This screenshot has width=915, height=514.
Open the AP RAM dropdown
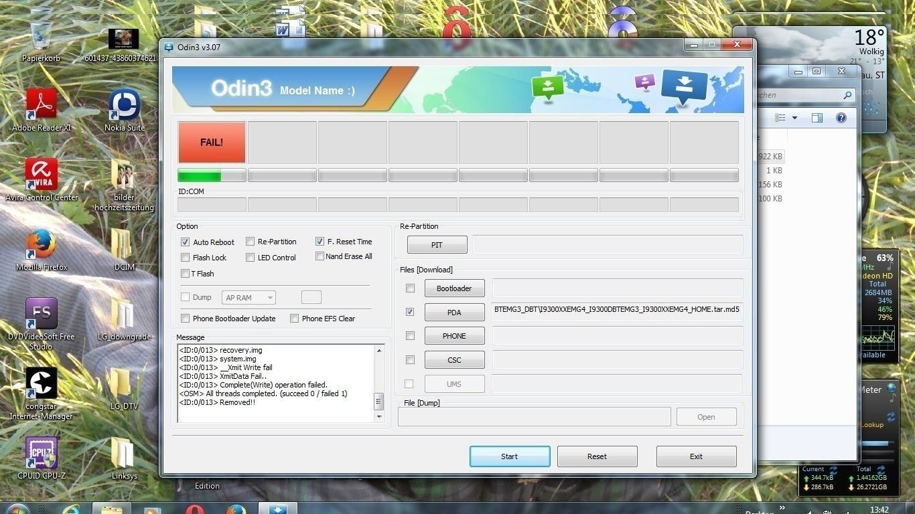[x=249, y=297]
